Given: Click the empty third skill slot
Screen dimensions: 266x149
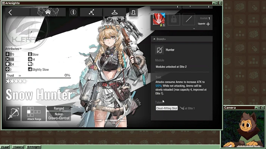Looking at the screenshot, I should [x=189, y=19].
